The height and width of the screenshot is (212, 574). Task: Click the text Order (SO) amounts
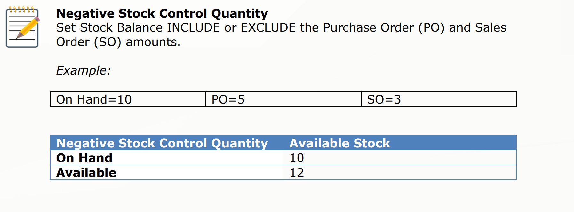pos(118,42)
